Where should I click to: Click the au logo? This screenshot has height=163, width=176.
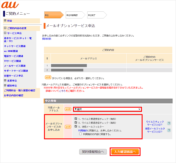(x=10, y=5)
